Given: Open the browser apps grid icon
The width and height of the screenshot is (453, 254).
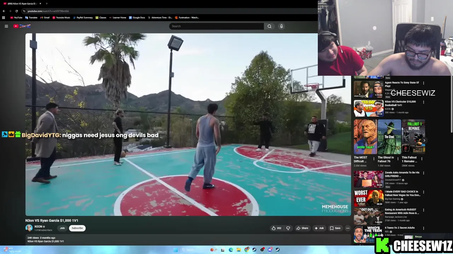Looking at the screenshot, I should coord(4,18).
